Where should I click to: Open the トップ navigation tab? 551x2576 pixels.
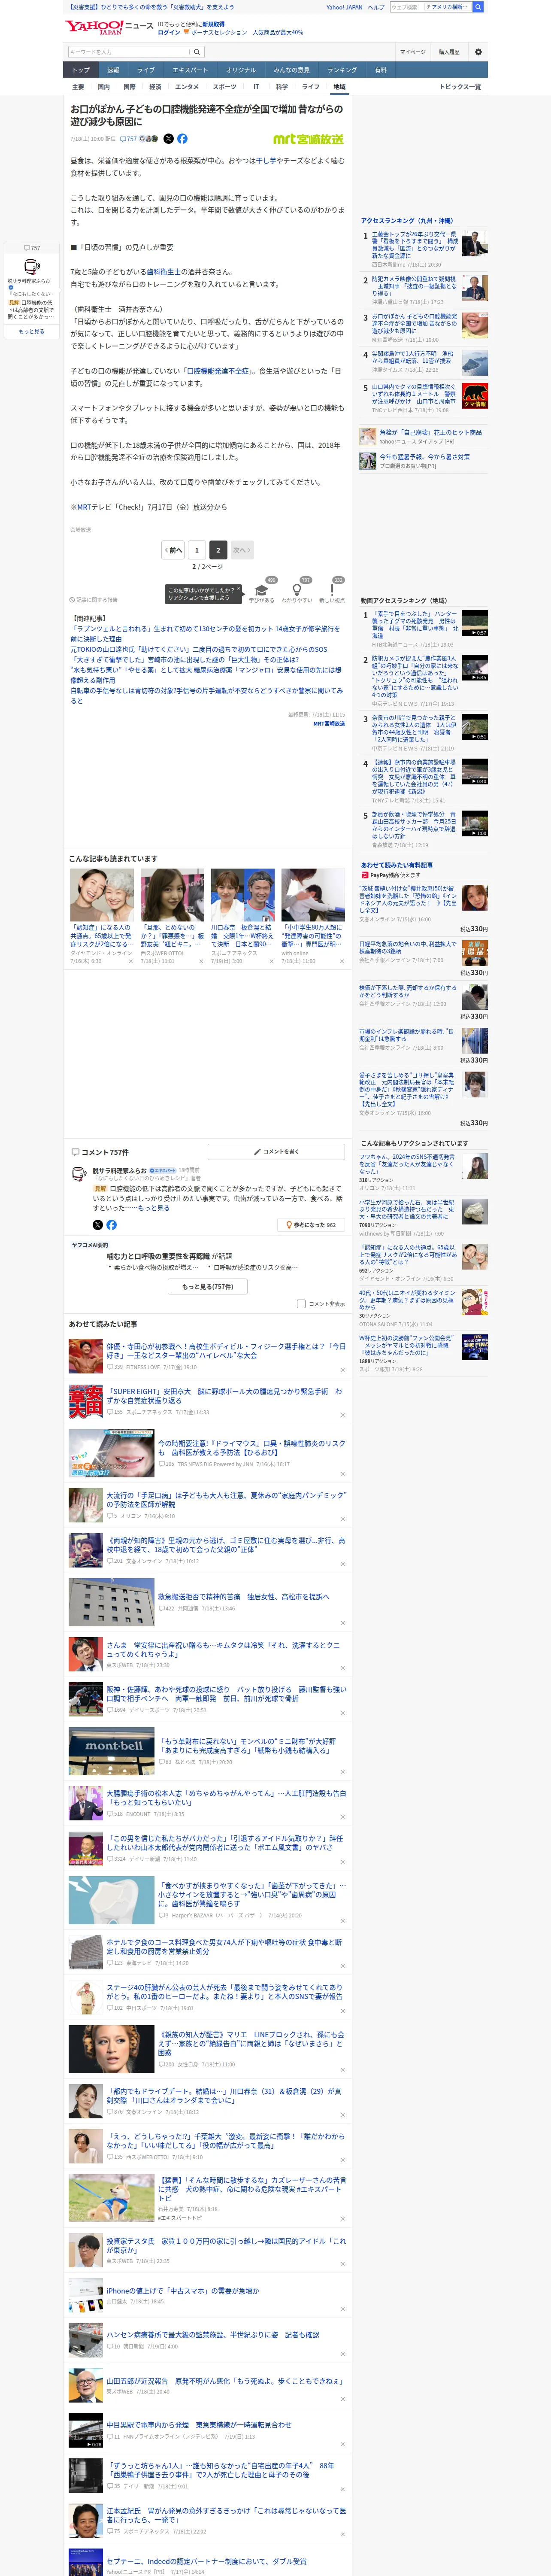point(81,70)
